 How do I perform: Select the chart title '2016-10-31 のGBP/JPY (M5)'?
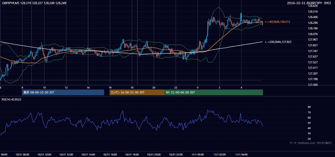[x=310, y=3]
